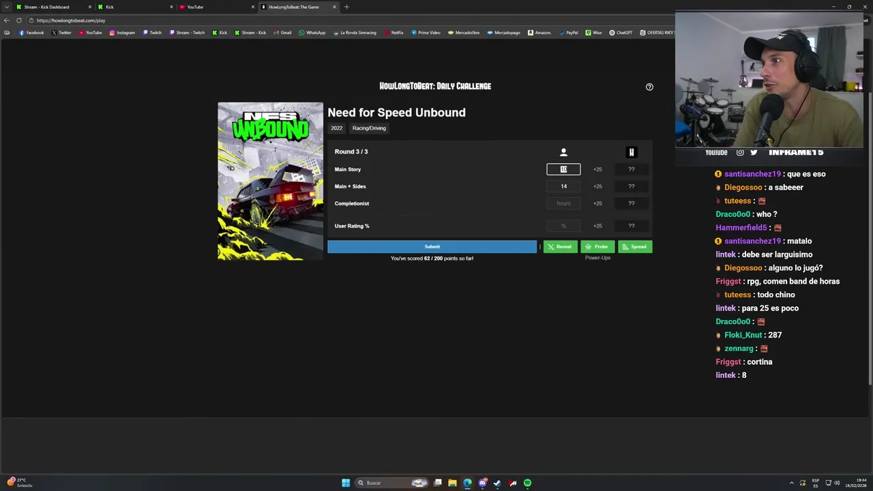Open the Prime Video bookmark
Viewport: 873px width, 491px height.
(x=426, y=33)
